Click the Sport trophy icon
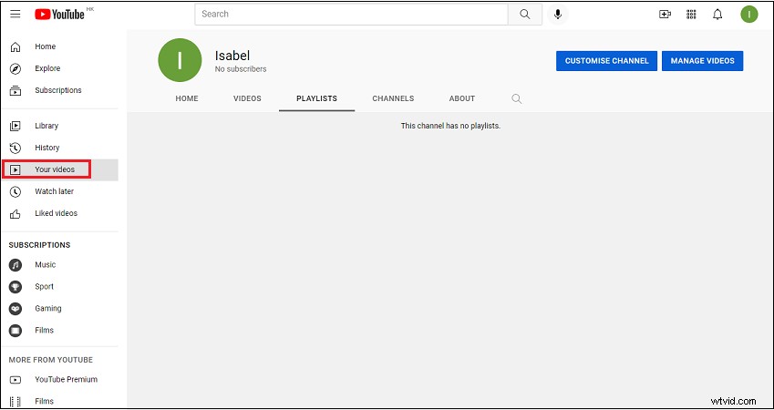 [x=15, y=287]
